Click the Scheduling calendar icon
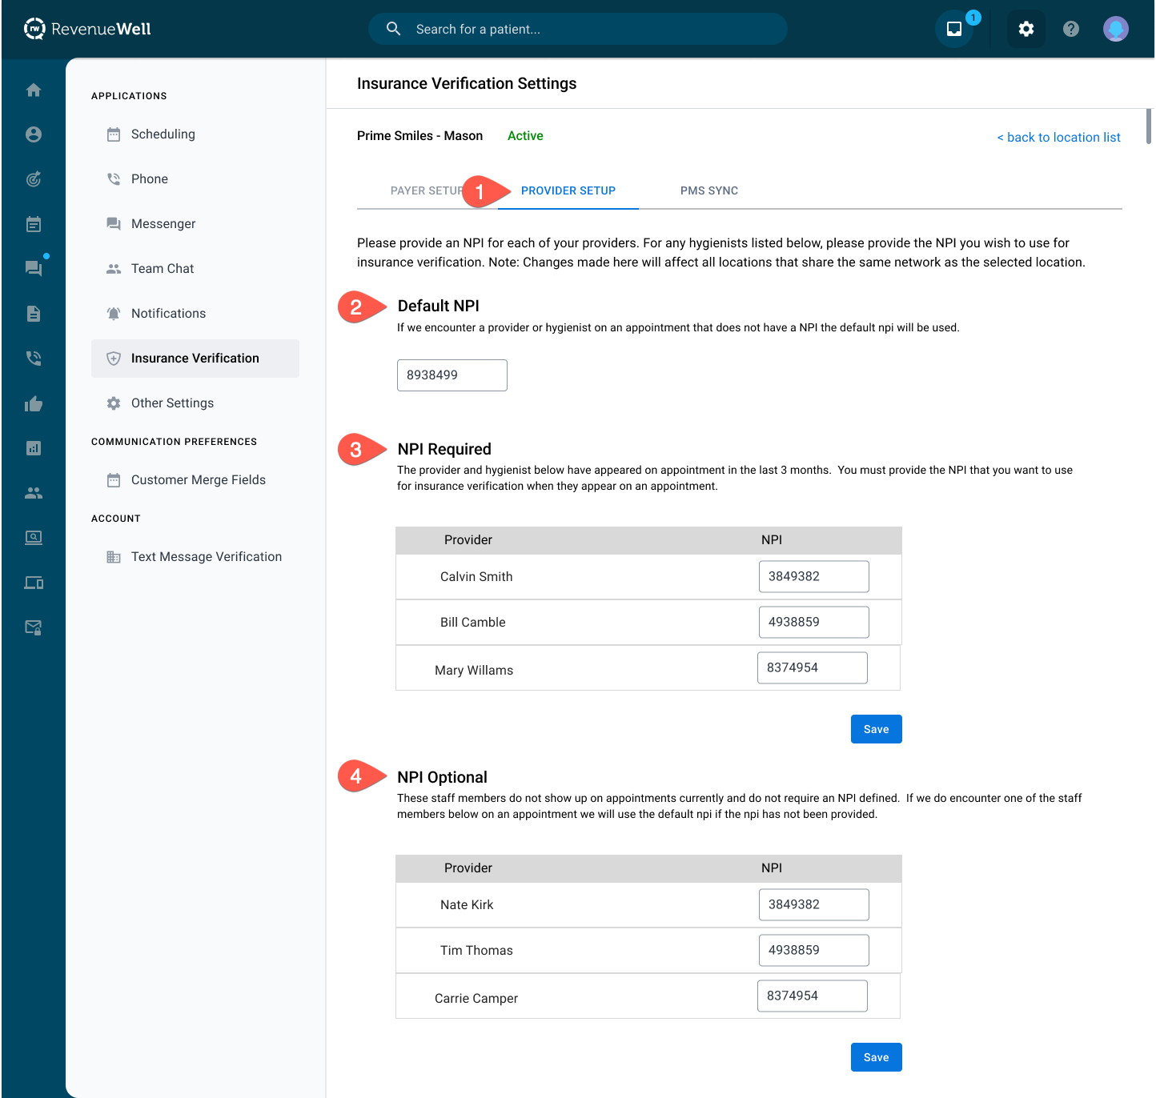Screen dimensions: 1156x1098 click(114, 134)
